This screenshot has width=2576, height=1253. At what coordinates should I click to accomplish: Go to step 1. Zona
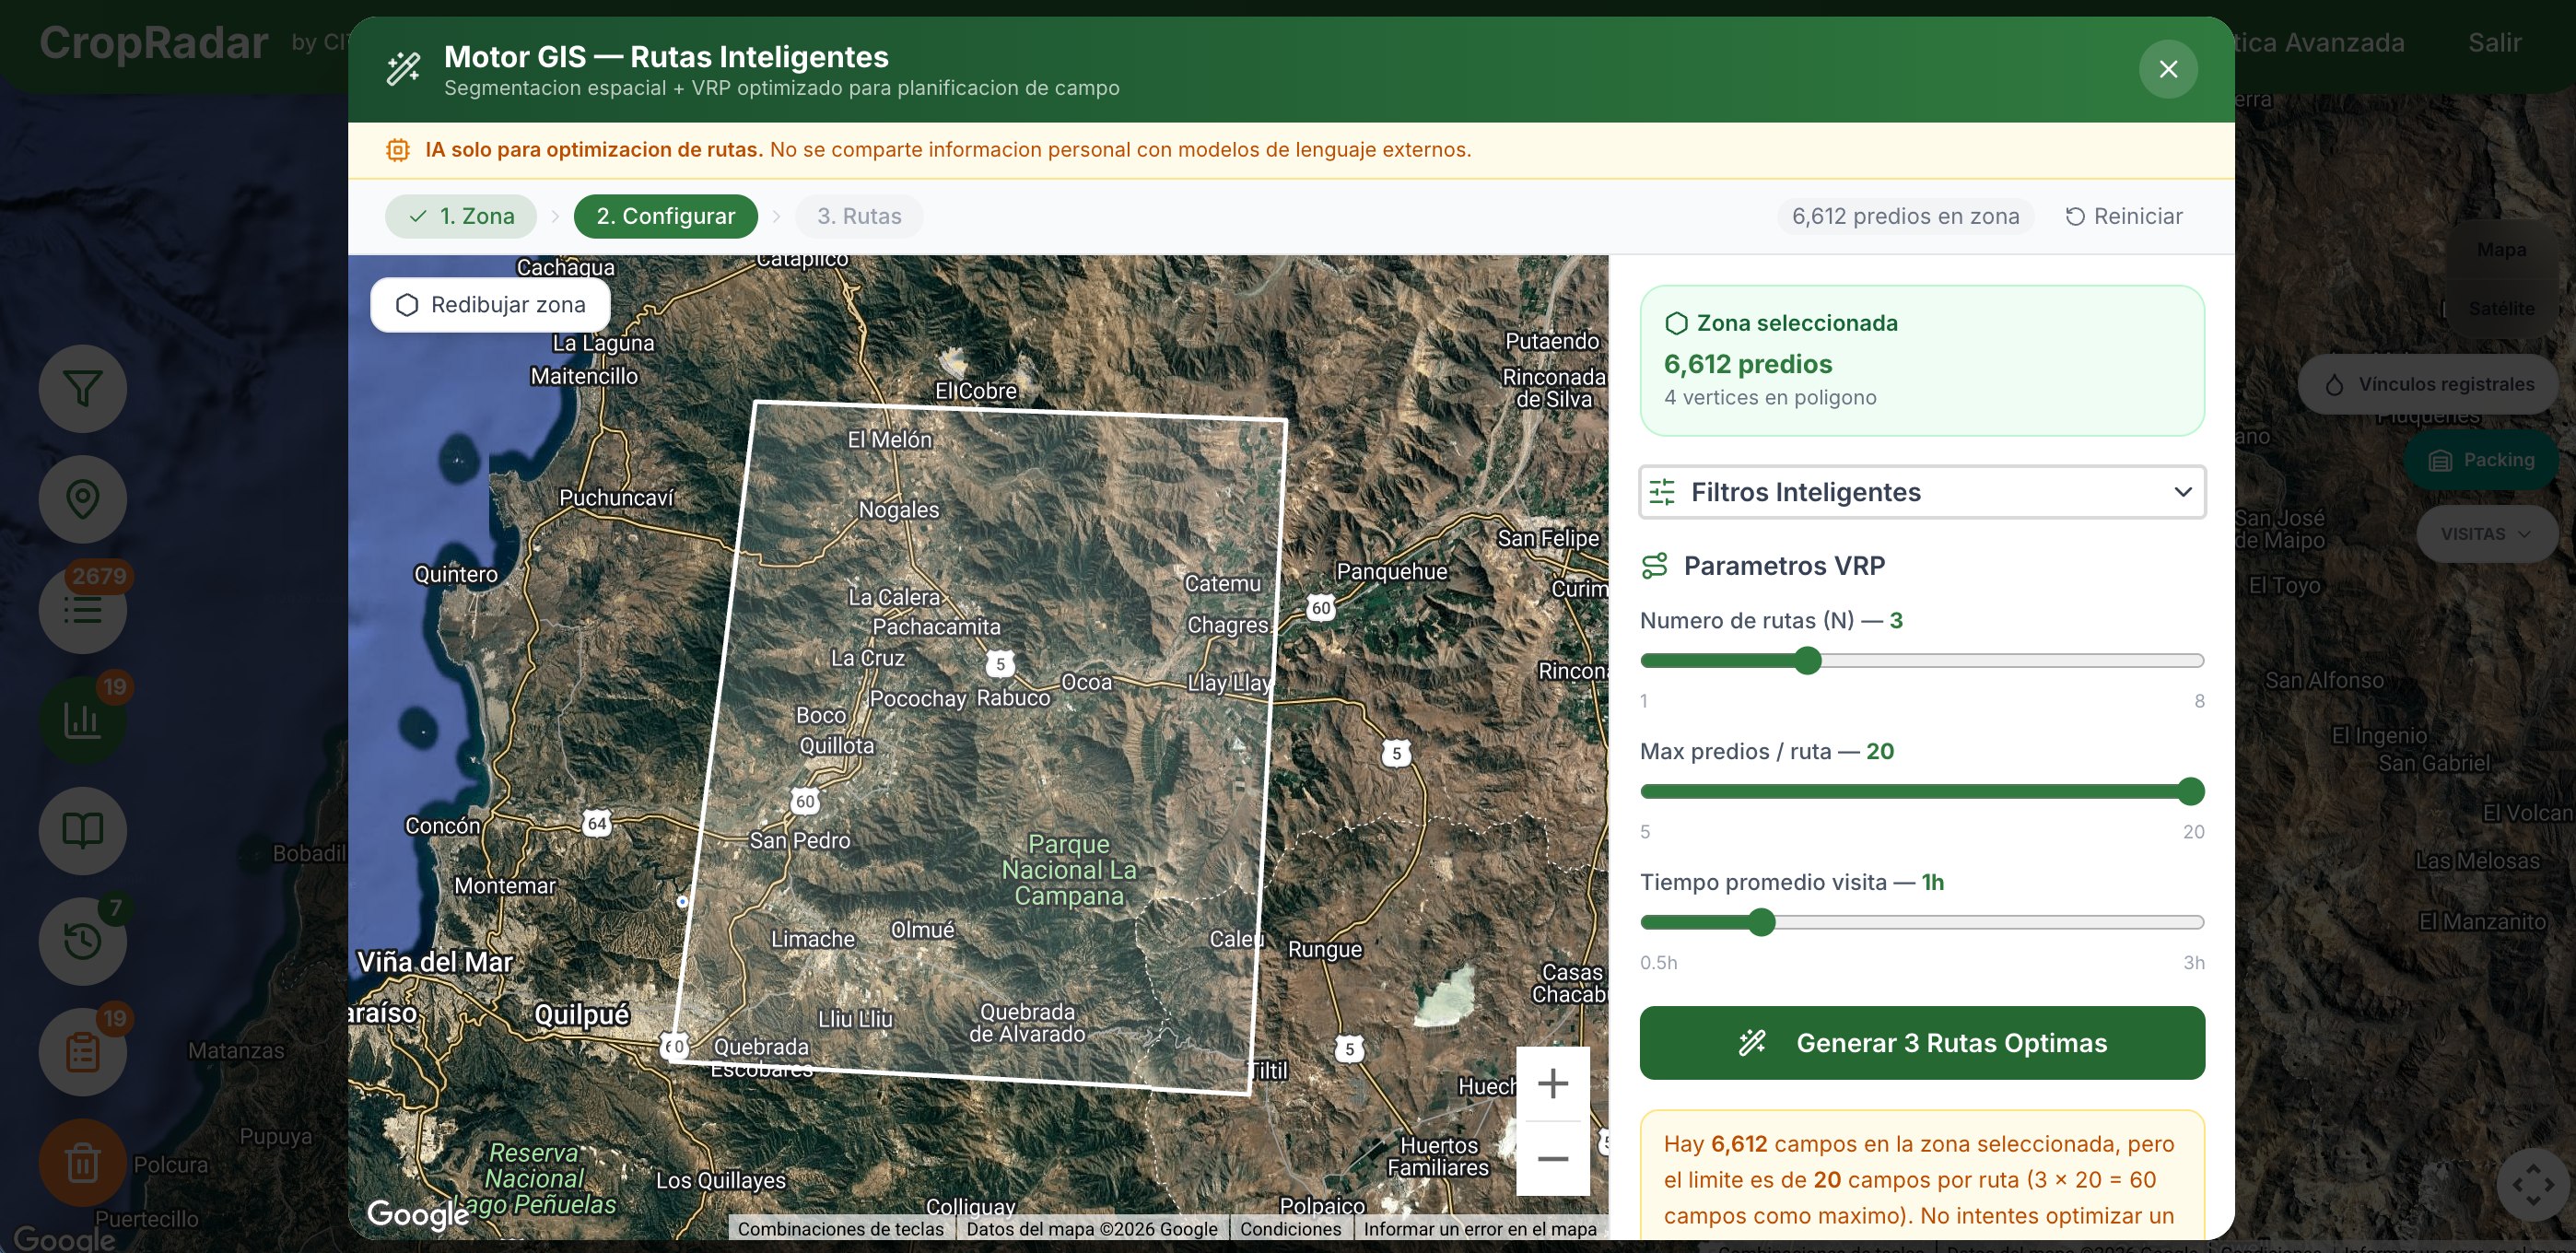coord(461,216)
